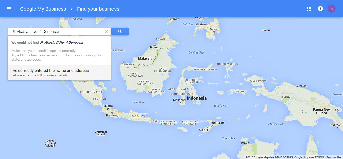Click the 'Java Sea' label
This screenshot has width=343, height=159.
point(138,102)
